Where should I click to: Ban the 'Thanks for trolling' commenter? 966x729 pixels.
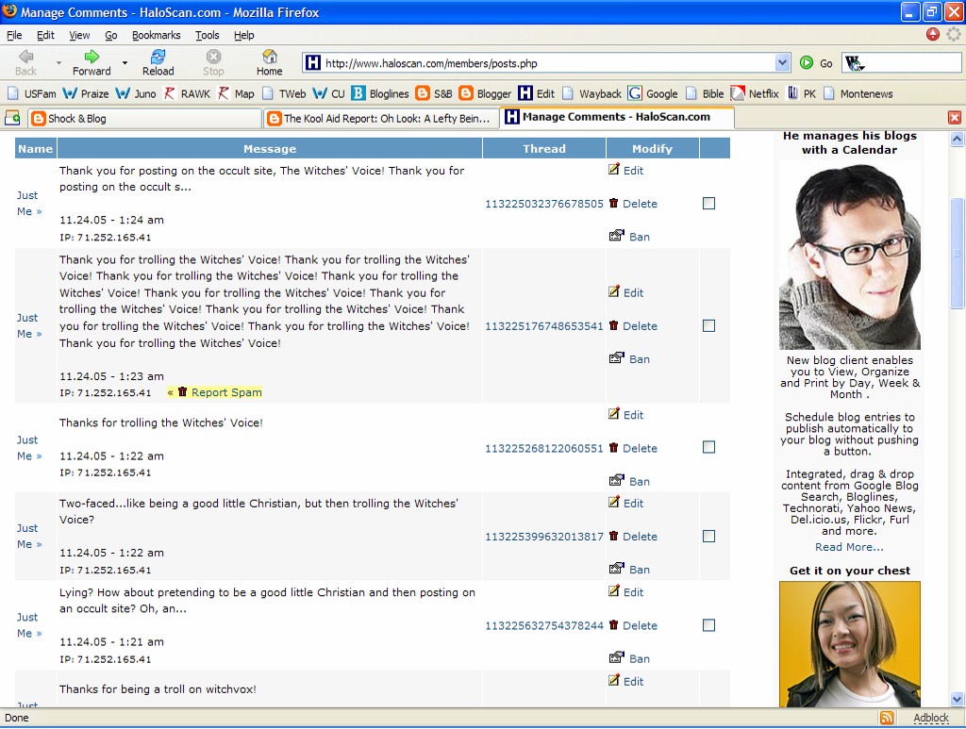(x=629, y=481)
